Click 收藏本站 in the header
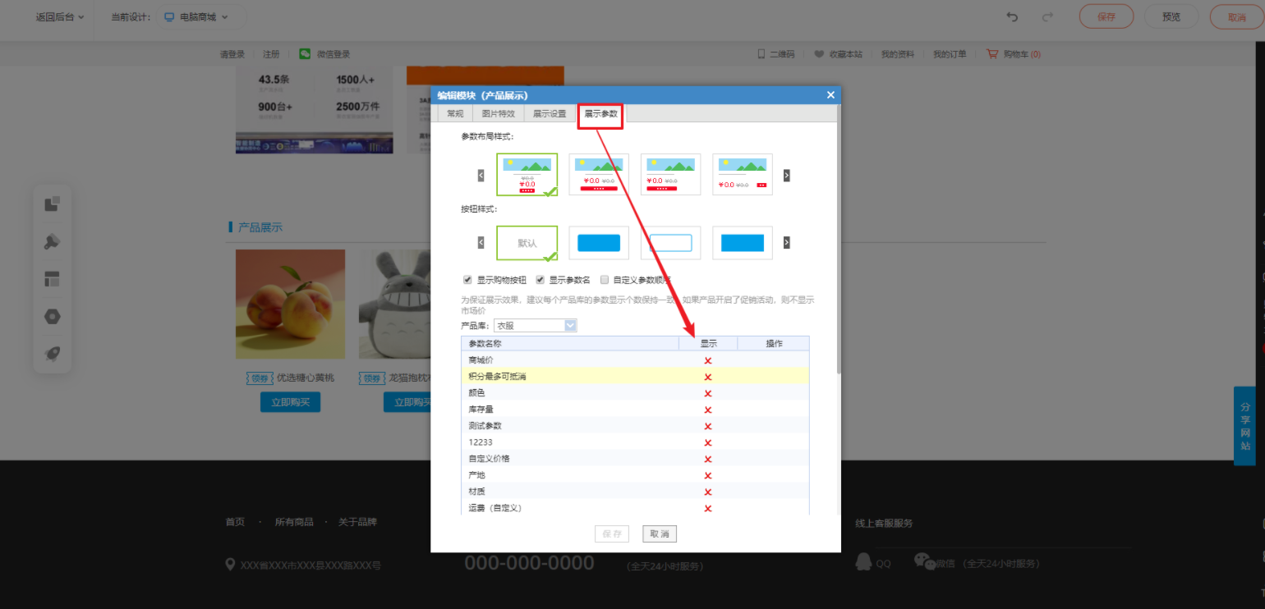 click(839, 54)
